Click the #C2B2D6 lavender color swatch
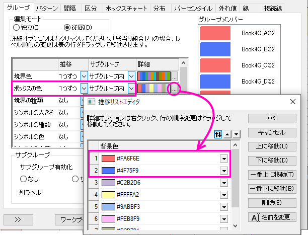308x235 pixels. 108,183
